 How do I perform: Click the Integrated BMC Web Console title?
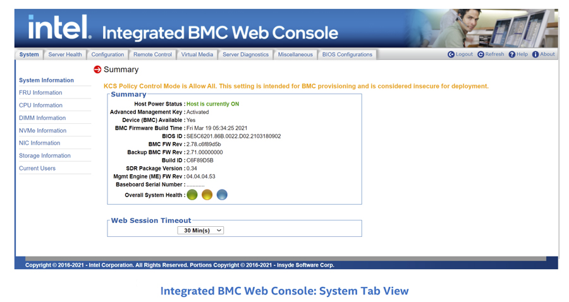(220, 33)
